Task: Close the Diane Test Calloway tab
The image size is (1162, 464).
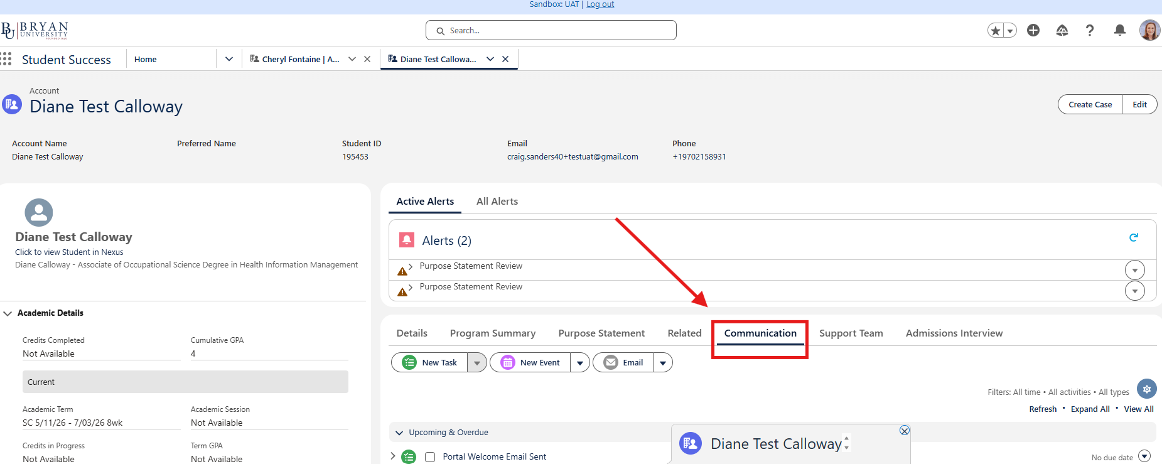Action: click(505, 59)
